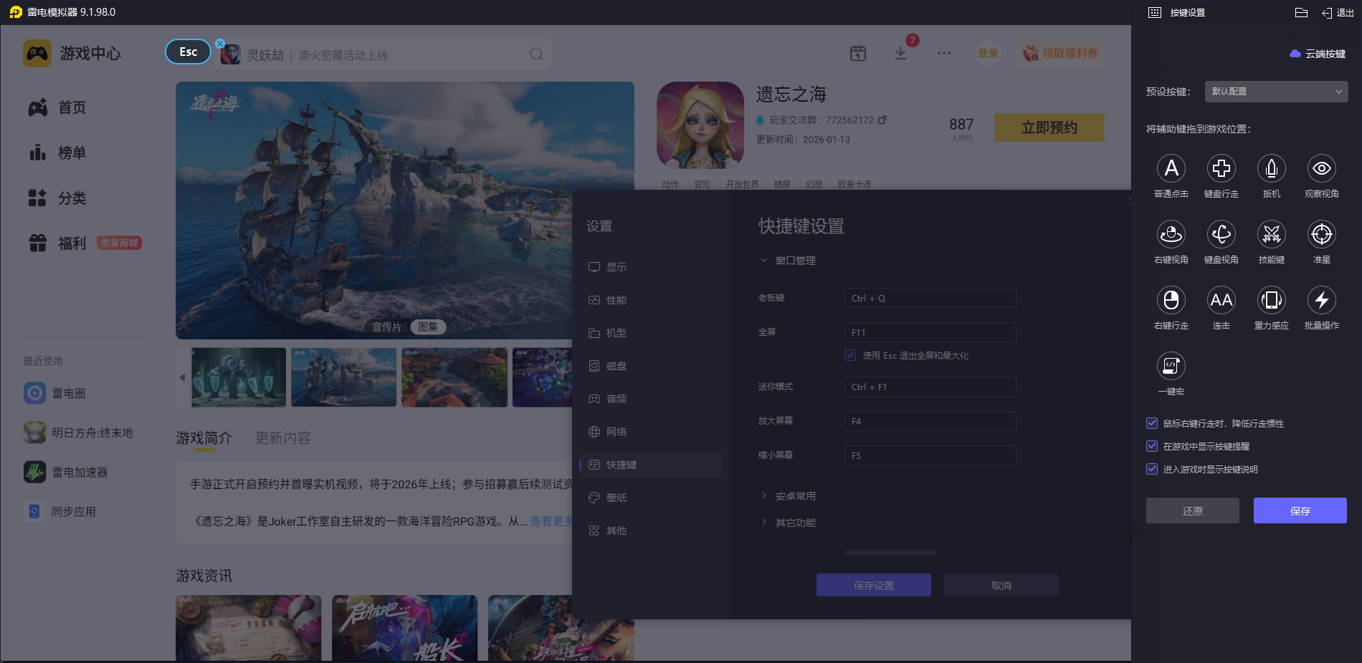The height and width of the screenshot is (663, 1362).
Task: Go to 榜单 rankings in sidebar
Action: tap(57, 153)
